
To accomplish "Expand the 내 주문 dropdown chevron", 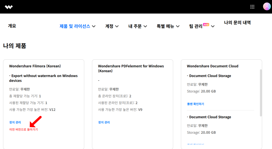I will tap(145, 26).
